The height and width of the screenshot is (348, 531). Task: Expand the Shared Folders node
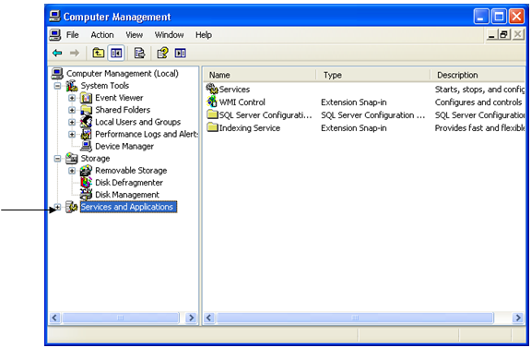pos(72,110)
